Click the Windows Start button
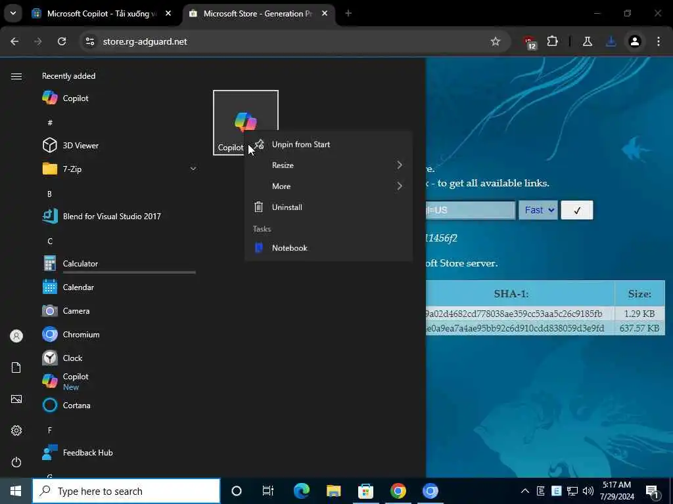Image resolution: width=673 pixels, height=504 pixels. [x=16, y=491]
